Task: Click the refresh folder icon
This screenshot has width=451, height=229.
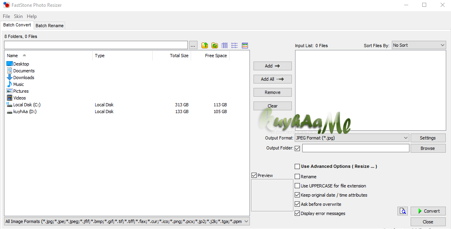Action: click(x=215, y=46)
